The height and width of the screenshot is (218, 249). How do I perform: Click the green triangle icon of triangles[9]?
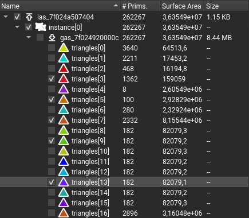click(x=64, y=141)
